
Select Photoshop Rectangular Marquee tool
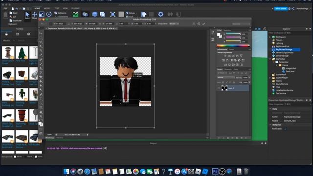41,38
